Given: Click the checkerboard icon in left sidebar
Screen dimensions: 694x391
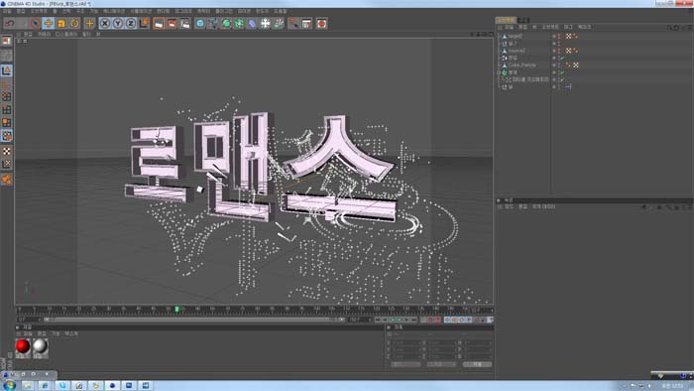Looking at the screenshot, I should (x=7, y=151).
